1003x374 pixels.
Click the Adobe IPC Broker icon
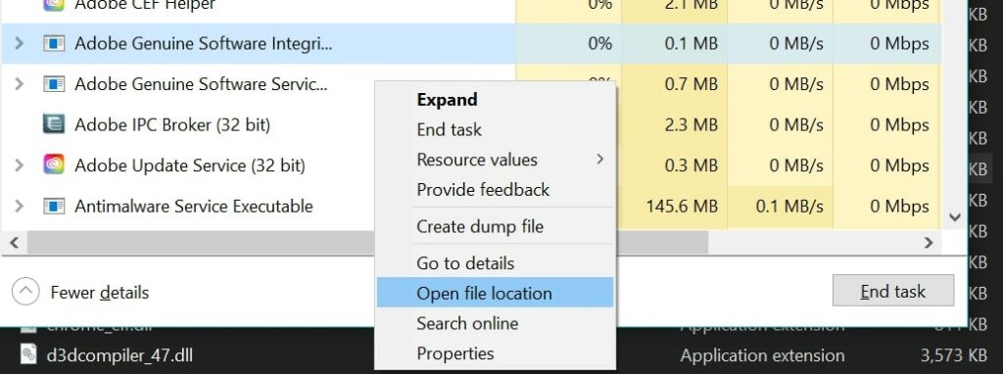pyautogui.click(x=54, y=124)
